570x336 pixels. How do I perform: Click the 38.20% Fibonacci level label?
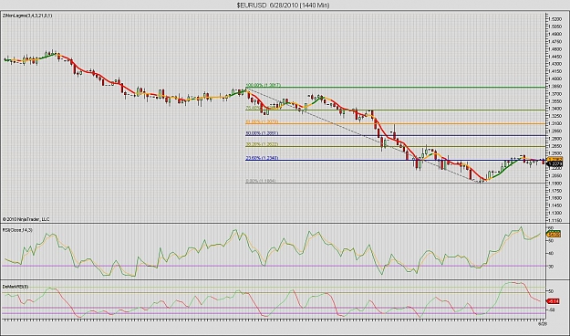click(262, 144)
